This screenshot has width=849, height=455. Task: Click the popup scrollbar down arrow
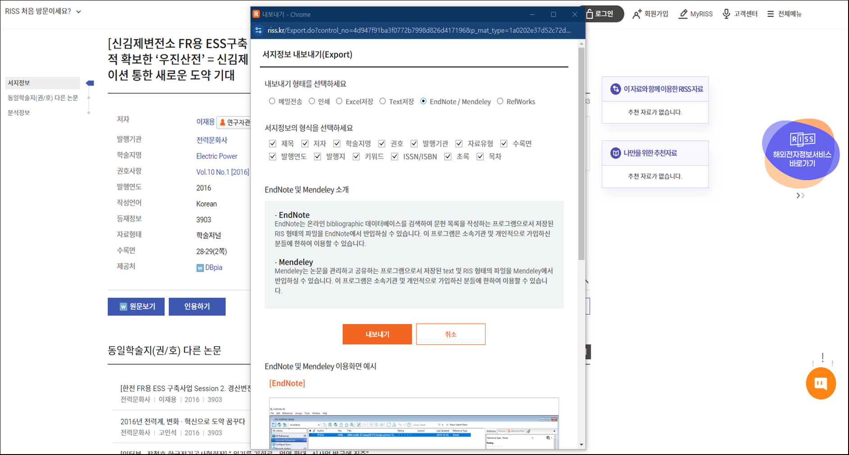(581, 444)
